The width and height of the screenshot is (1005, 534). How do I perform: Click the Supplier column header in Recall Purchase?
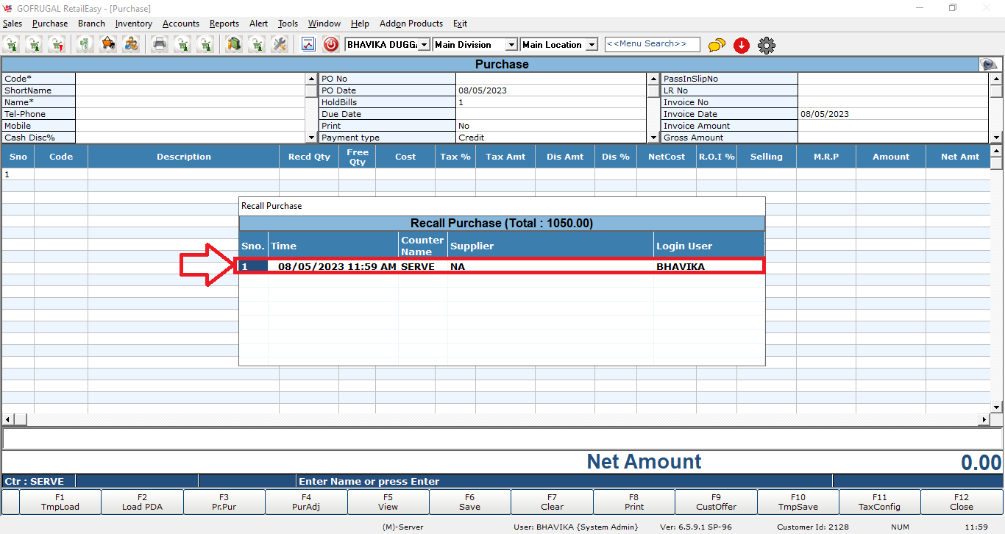(550, 246)
